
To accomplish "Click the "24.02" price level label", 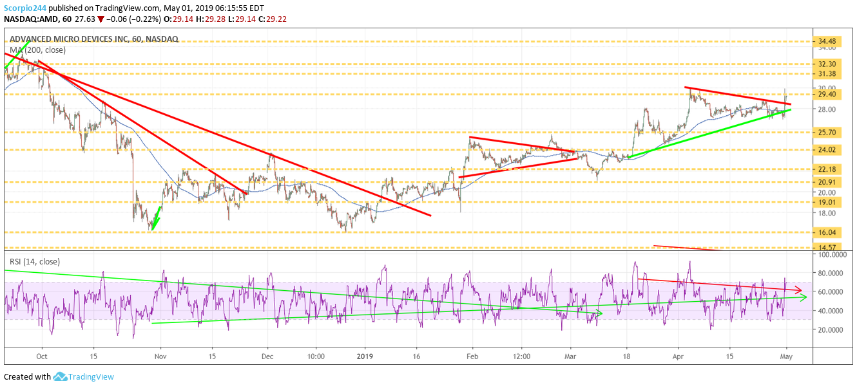I will [827, 150].
